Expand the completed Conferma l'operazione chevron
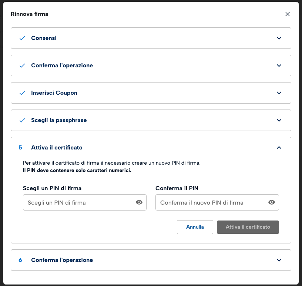This screenshot has height=286, width=302. [279, 65]
